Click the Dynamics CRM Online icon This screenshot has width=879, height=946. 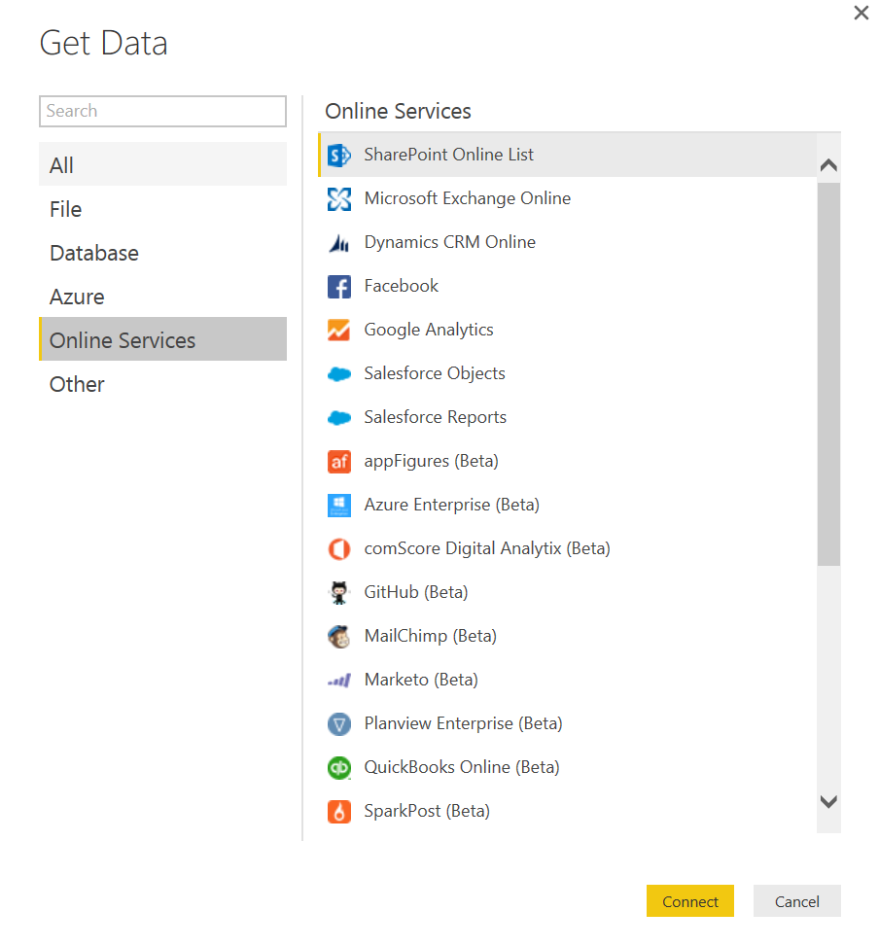339,242
